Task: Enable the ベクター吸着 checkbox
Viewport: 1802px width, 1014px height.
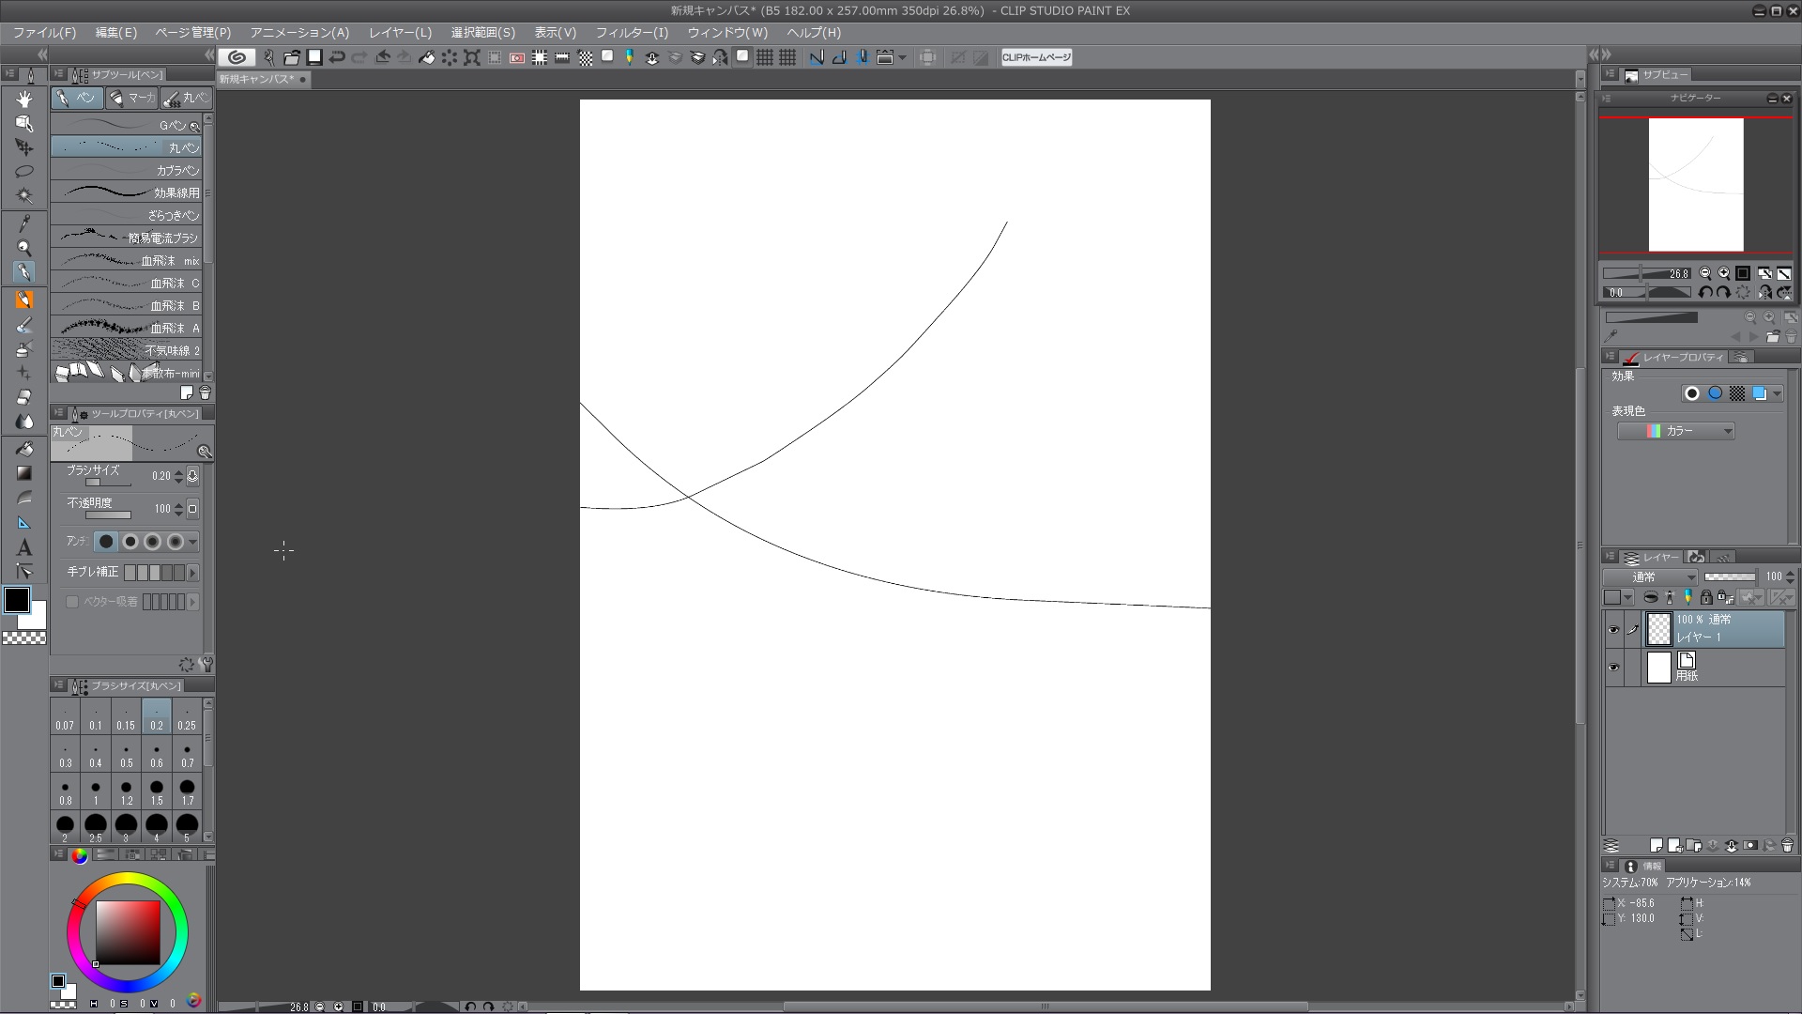Action: tap(72, 602)
